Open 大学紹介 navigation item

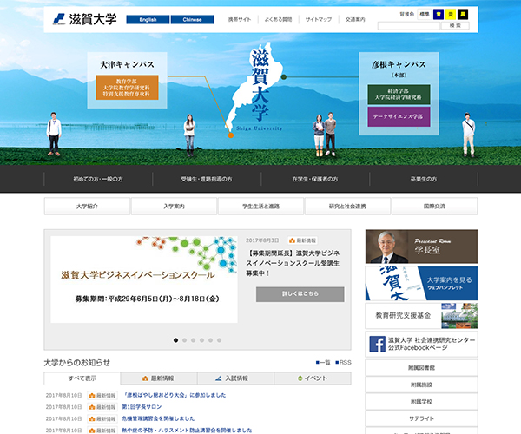point(87,207)
